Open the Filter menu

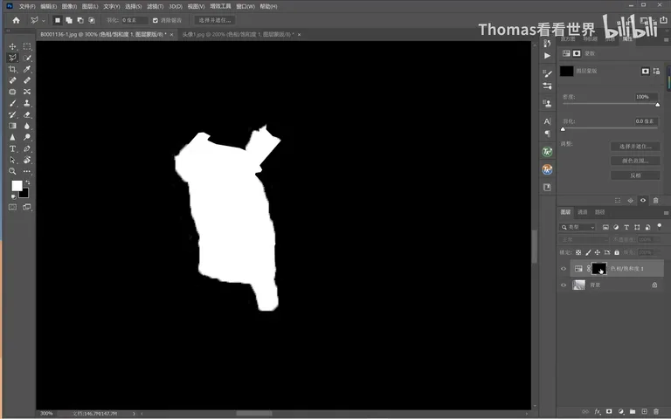tap(155, 6)
